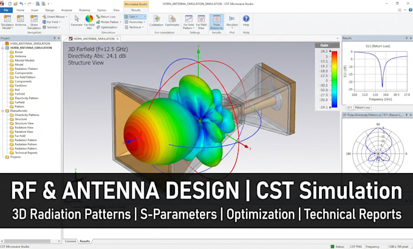Screen dimensions: 413x249
Task: Click the Optimizato ribbon icon
Action: click(172, 21)
